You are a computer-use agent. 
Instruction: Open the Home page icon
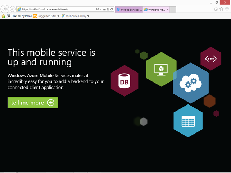(216, 9)
